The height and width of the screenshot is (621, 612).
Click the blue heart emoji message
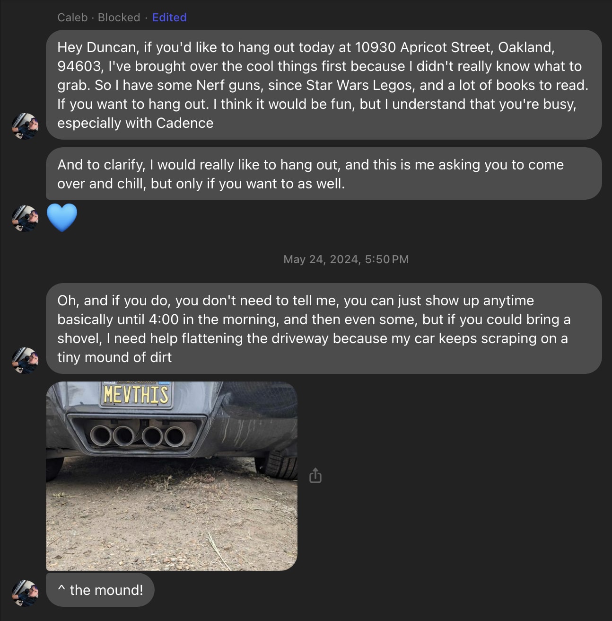click(x=62, y=218)
